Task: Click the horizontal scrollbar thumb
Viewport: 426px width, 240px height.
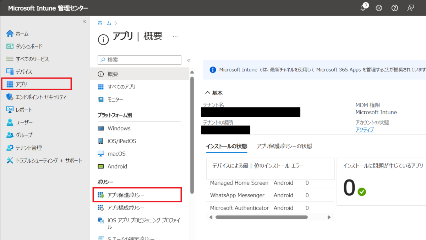Action: (261, 217)
